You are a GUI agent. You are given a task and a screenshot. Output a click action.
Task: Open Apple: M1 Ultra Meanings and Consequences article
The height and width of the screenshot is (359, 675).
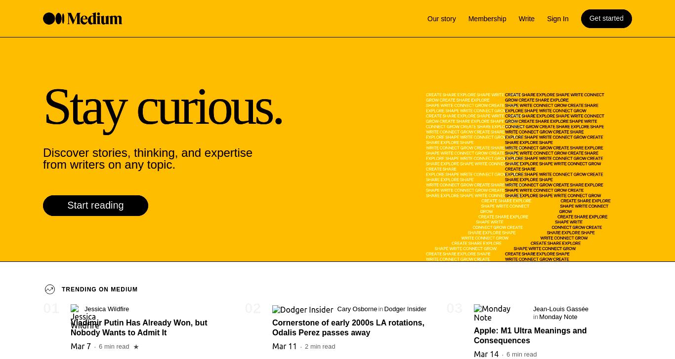530,335
